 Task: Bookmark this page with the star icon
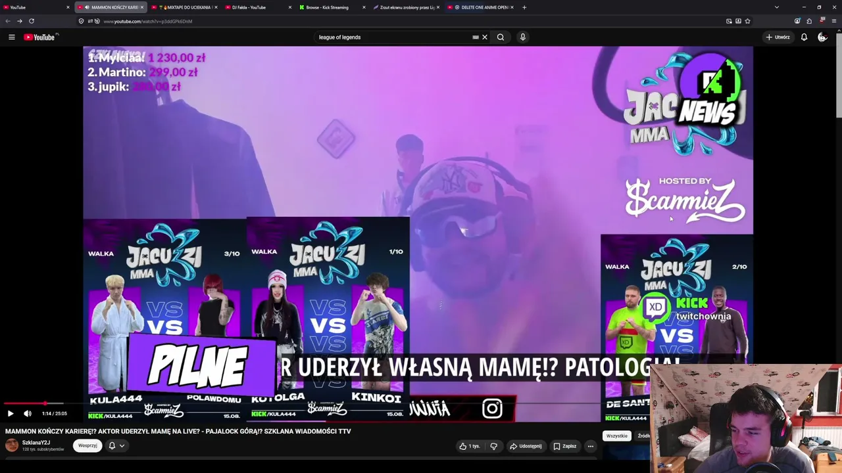pyautogui.click(x=747, y=21)
